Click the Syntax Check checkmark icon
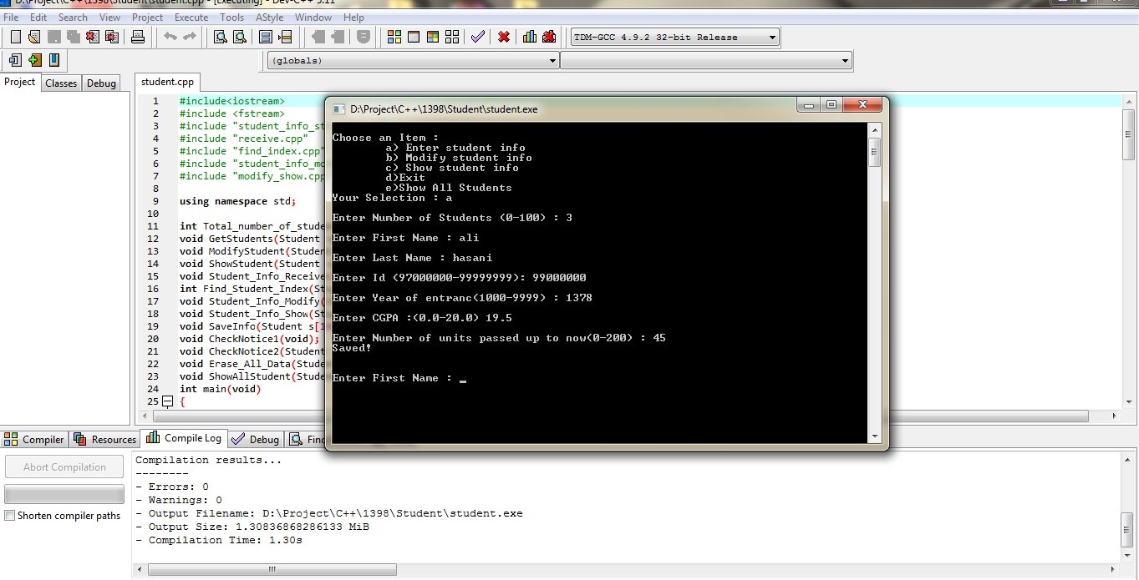The height and width of the screenshot is (580, 1139). pos(478,37)
